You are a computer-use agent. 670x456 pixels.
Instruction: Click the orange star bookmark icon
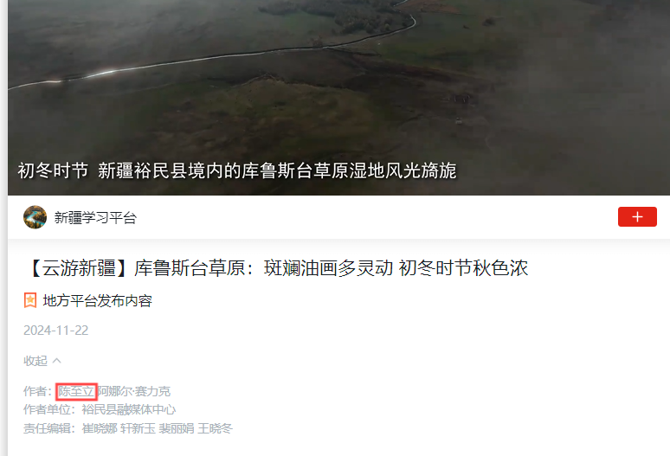pos(30,300)
